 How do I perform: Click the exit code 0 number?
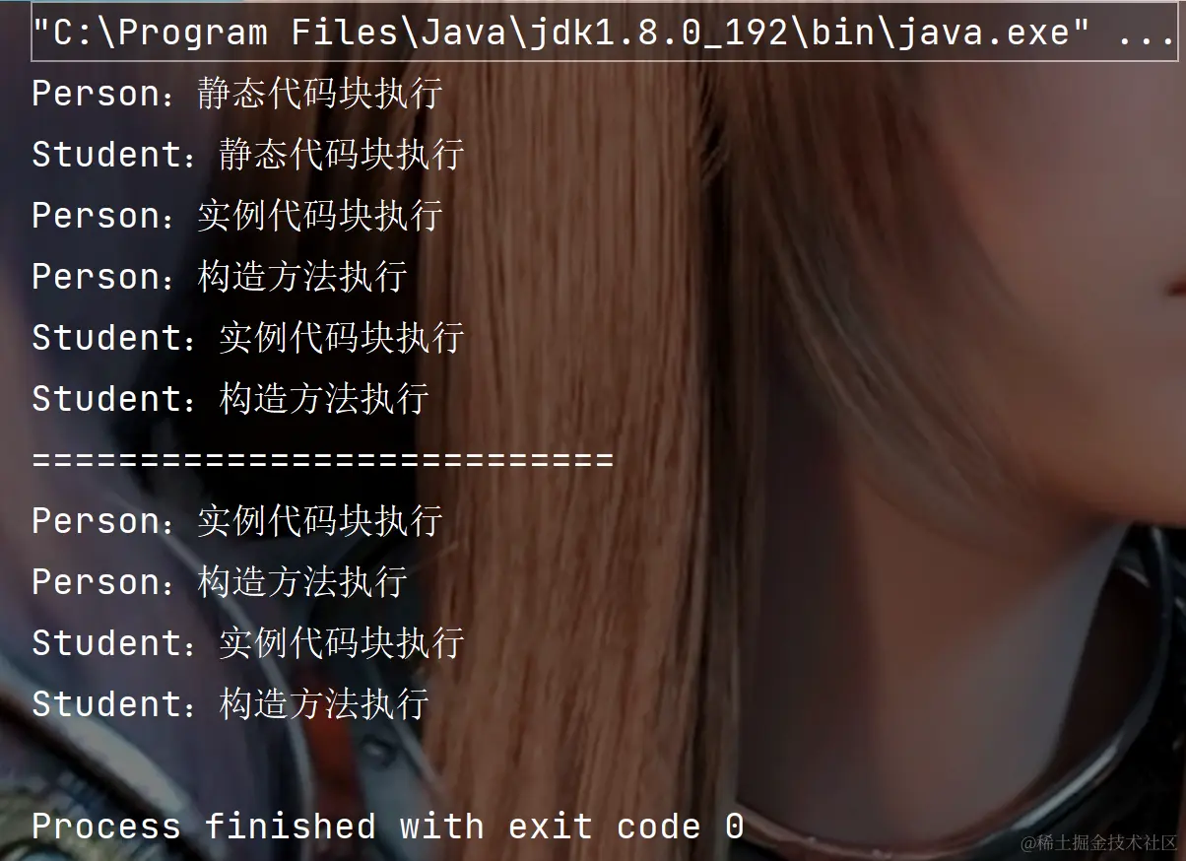tap(735, 827)
